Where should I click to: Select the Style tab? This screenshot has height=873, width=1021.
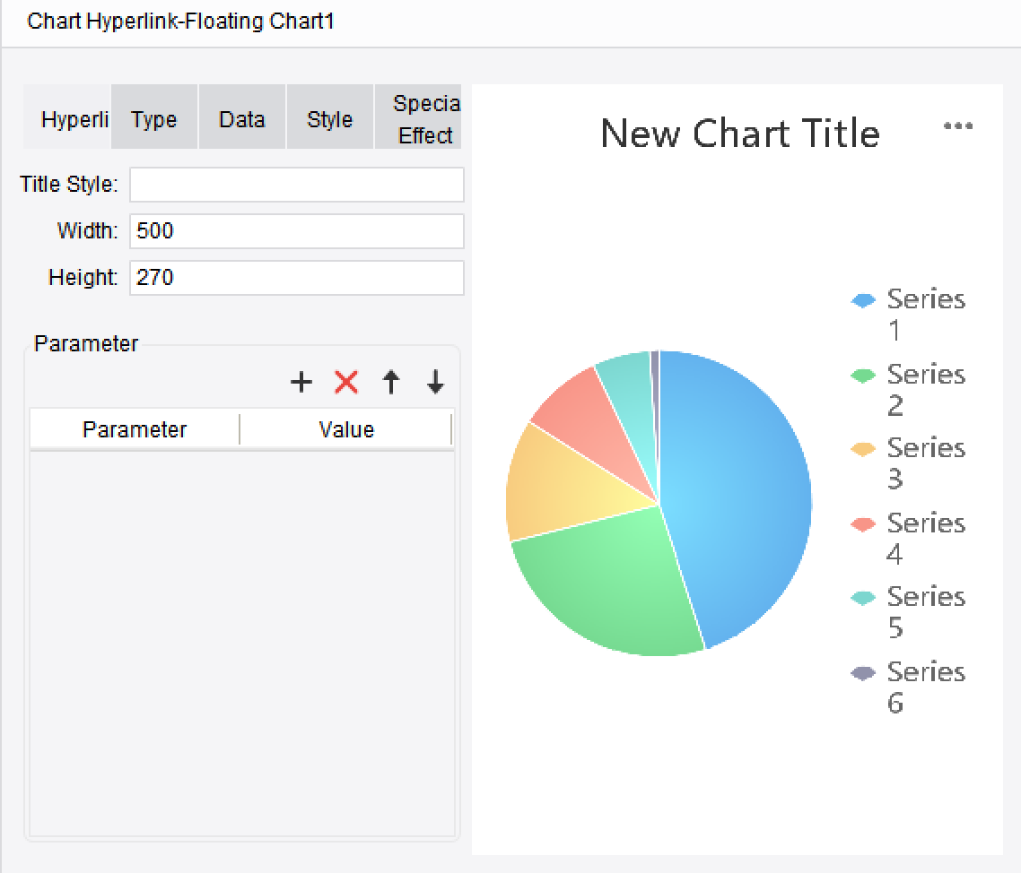pos(328,117)
